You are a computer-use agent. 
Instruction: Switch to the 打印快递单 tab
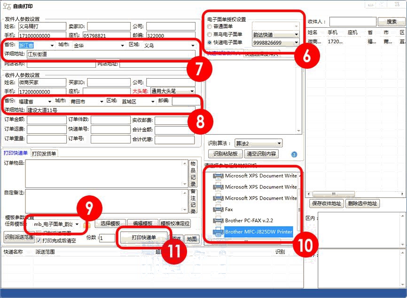click(16, 153)
